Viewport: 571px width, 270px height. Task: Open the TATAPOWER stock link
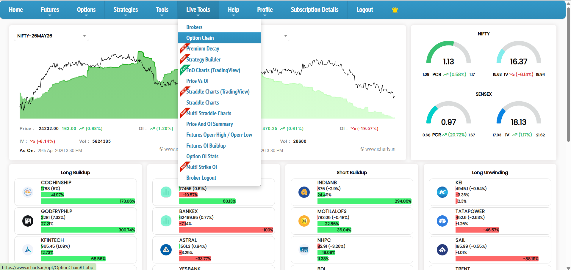click(x=470, y=211)
